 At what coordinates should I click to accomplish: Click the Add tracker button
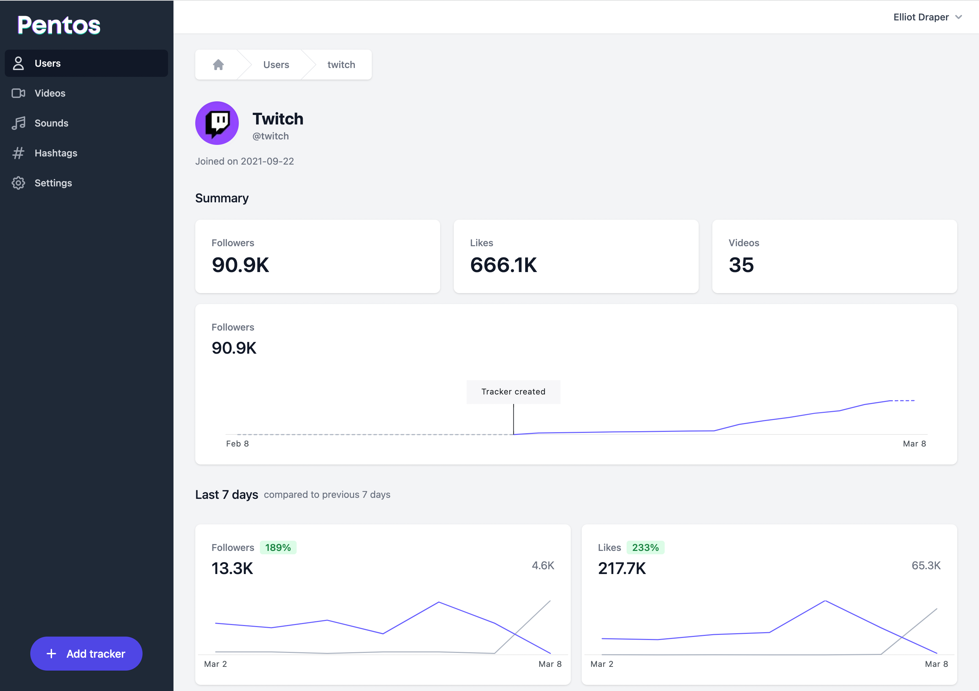point(86,654)
